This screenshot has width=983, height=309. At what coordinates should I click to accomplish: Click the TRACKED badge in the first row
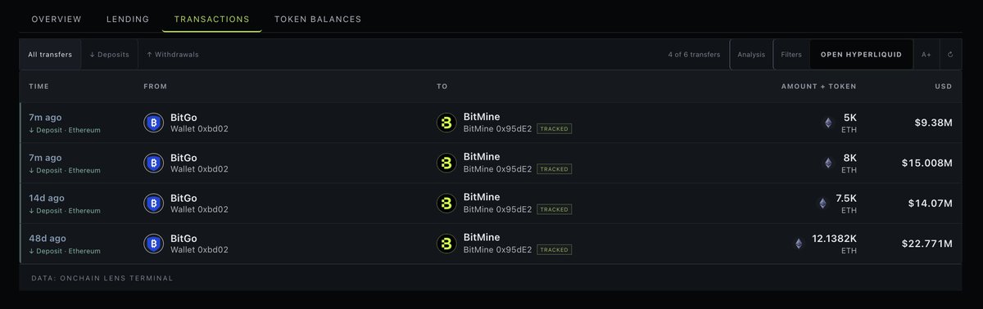(x=555, y=128)
